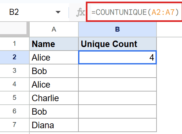Select row 2 header

coord(15,57)
